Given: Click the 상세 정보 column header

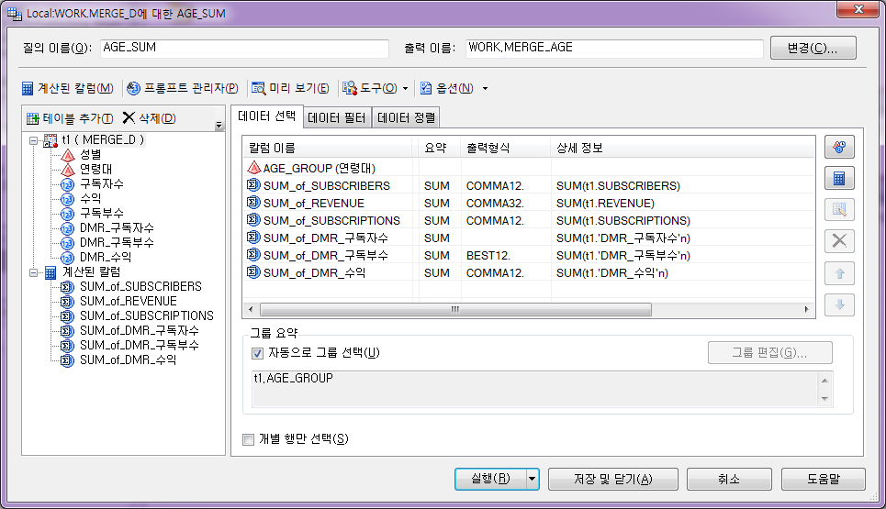Looking at the screenshot, I should pyautogui.click(x=682, y=149).
